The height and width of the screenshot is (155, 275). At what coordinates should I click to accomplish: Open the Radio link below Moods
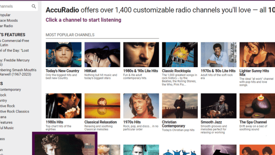pos(7,26)
